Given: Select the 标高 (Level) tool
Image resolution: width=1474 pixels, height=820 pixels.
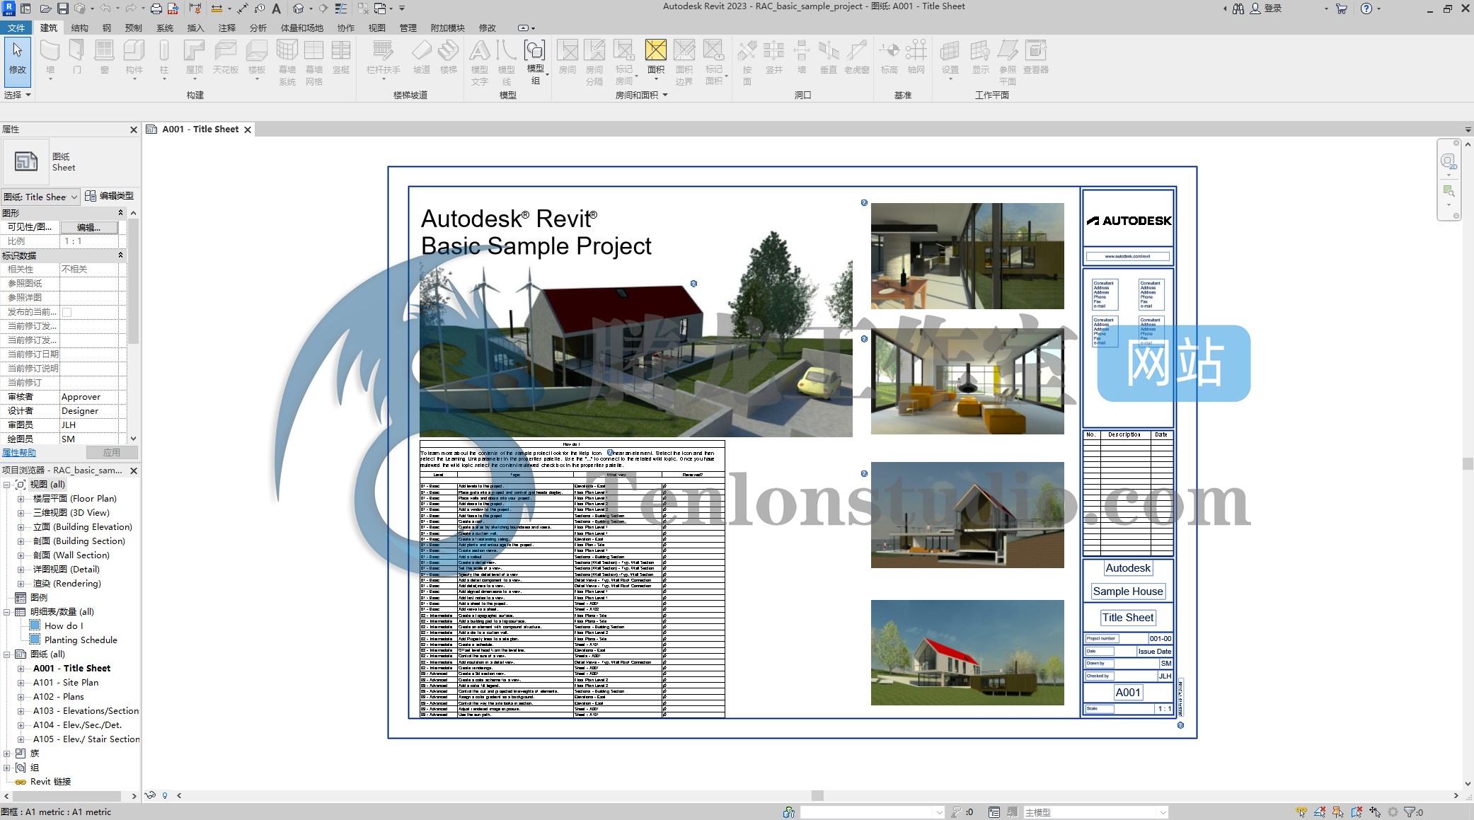Looking at the screenshot, I should tap(889, 58).
